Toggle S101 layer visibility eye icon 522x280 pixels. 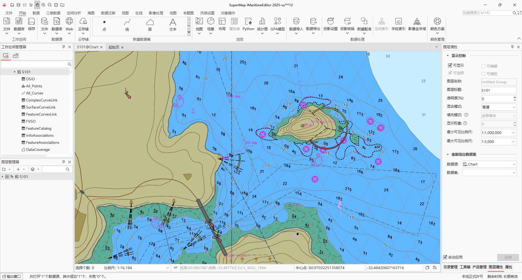pos(7,177)
